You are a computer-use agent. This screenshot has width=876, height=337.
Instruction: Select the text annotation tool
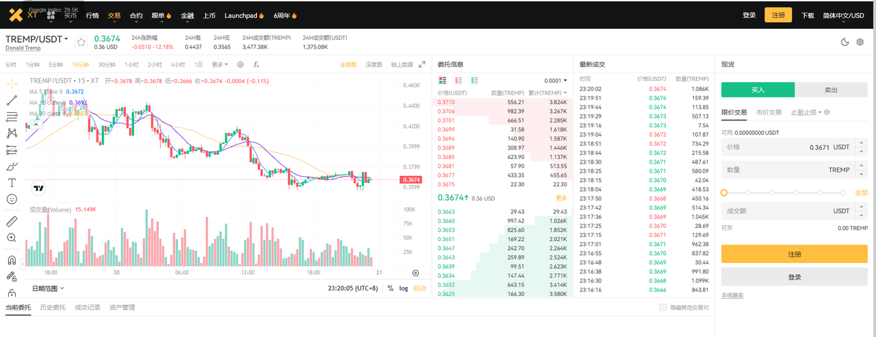pyautogui.click(x=12, y=183)
